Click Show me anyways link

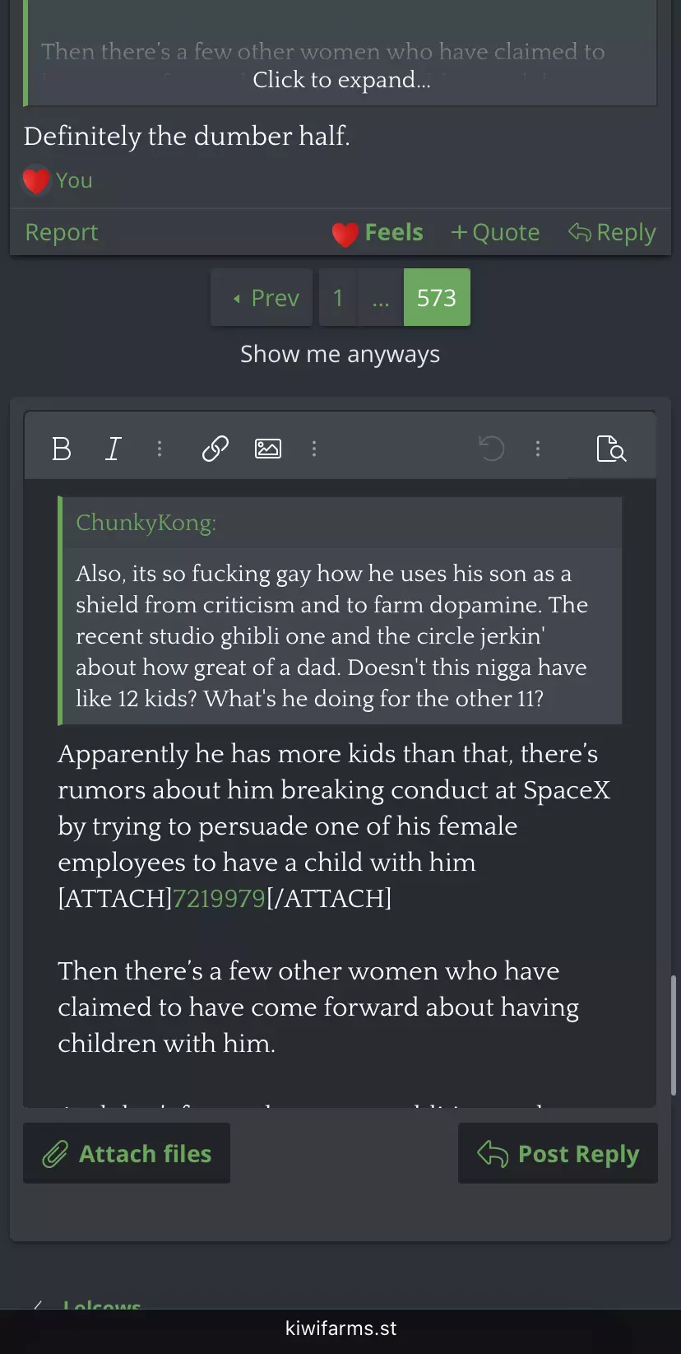[340, 354]
